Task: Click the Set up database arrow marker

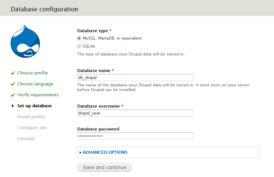Action: (x=13, y=106)
